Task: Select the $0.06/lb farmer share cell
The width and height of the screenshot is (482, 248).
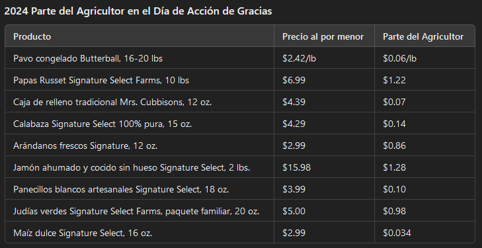Action: 424,58
